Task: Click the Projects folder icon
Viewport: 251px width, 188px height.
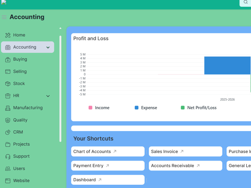Action: pos(8,144)
